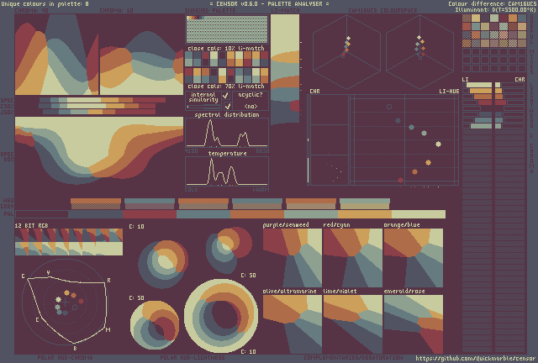Screen dimensions: 538x363
Task: Click the 'NEU GREY' row label
Action: pyautogui.click(x=8, y=203)
